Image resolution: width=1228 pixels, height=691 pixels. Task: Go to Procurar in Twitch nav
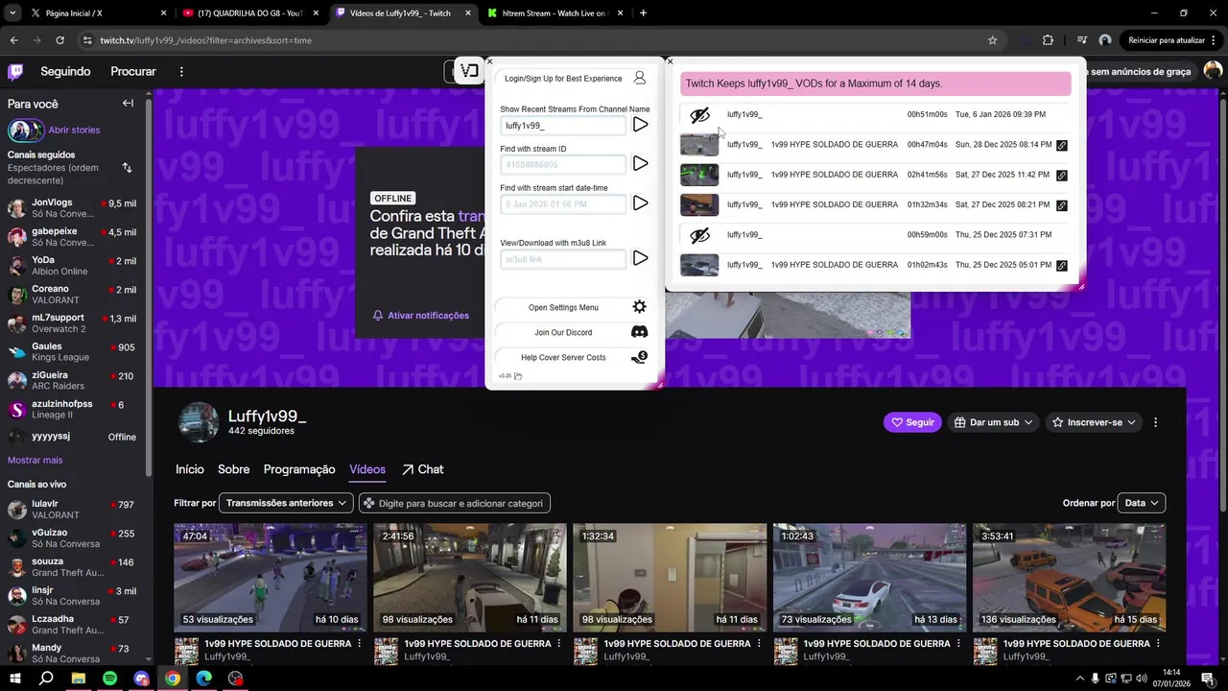tap(133, 71)
